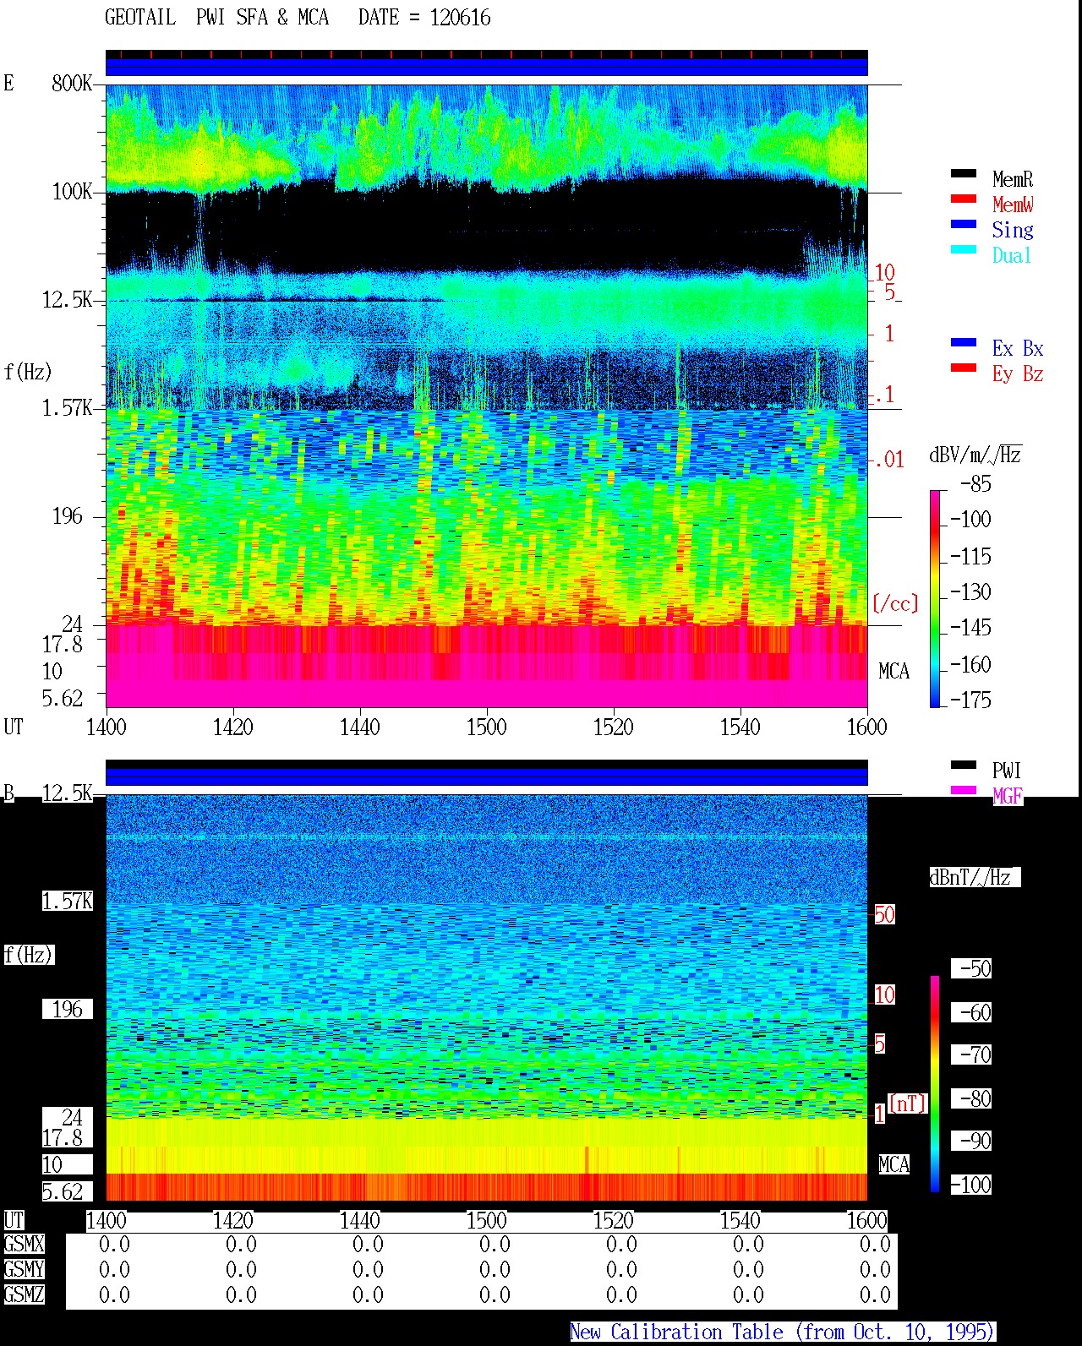
Task: Click the 1420 UT tick under E panel
Action: click(x=233, y=727)
